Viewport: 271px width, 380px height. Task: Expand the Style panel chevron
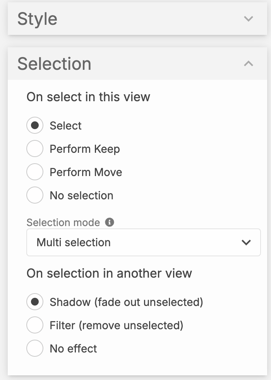click(x=249, y=19)
